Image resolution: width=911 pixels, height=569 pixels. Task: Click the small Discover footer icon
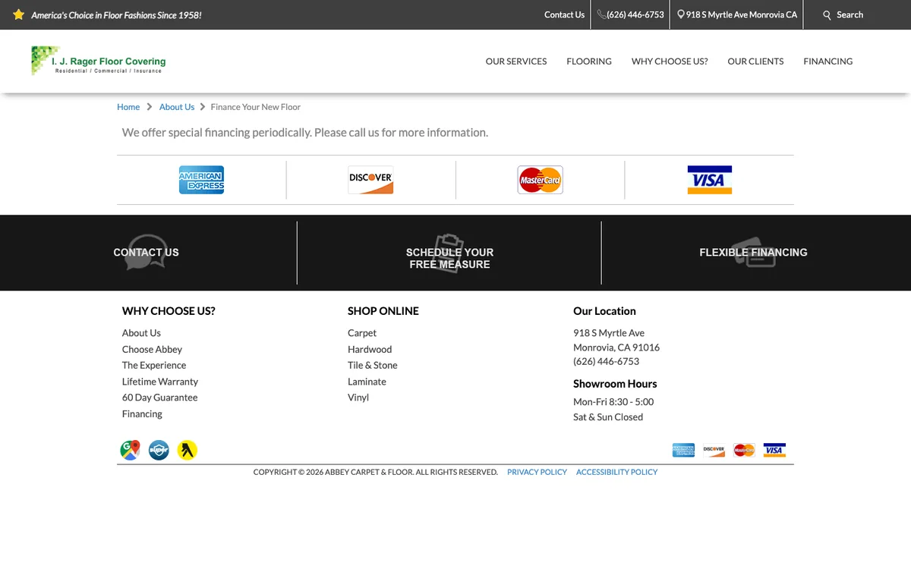click(714, 450)
